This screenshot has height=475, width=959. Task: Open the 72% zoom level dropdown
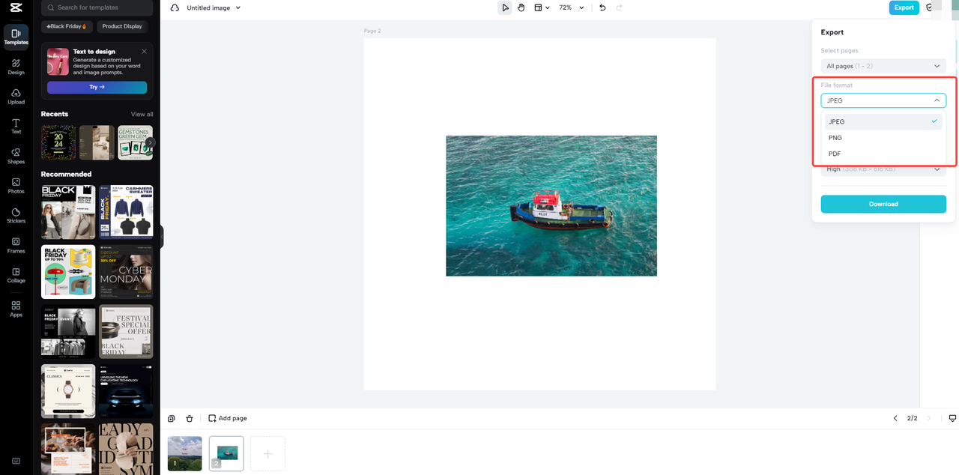click(x=571, y=7)
